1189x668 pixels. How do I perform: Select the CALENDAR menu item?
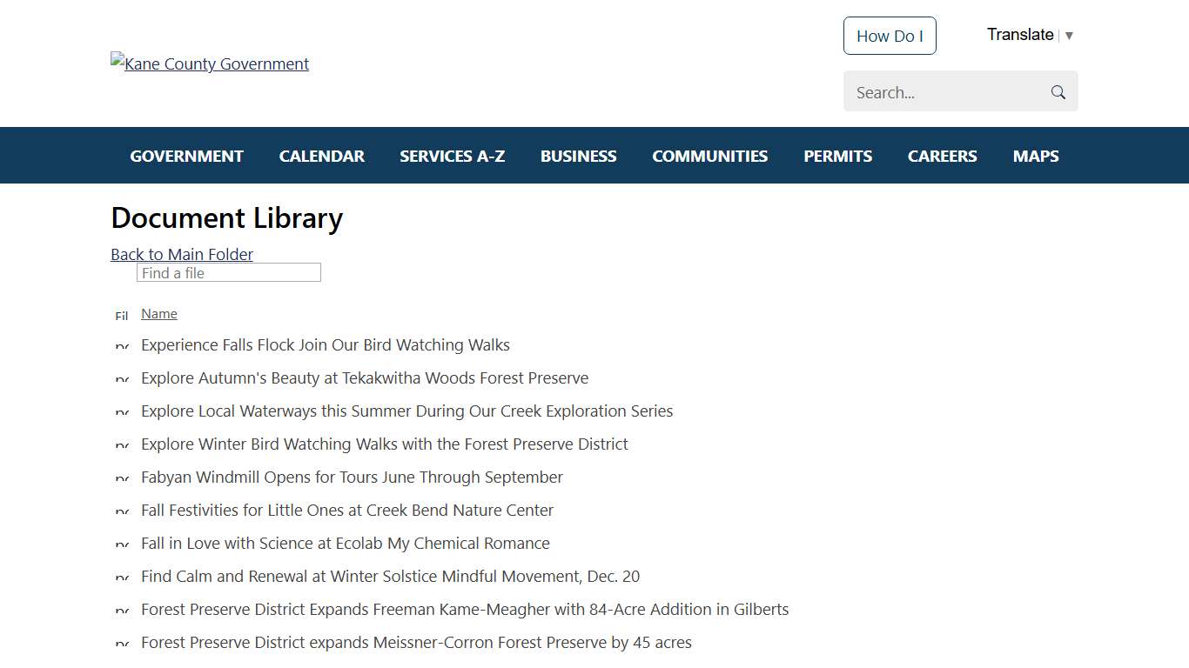coord(321,156)
